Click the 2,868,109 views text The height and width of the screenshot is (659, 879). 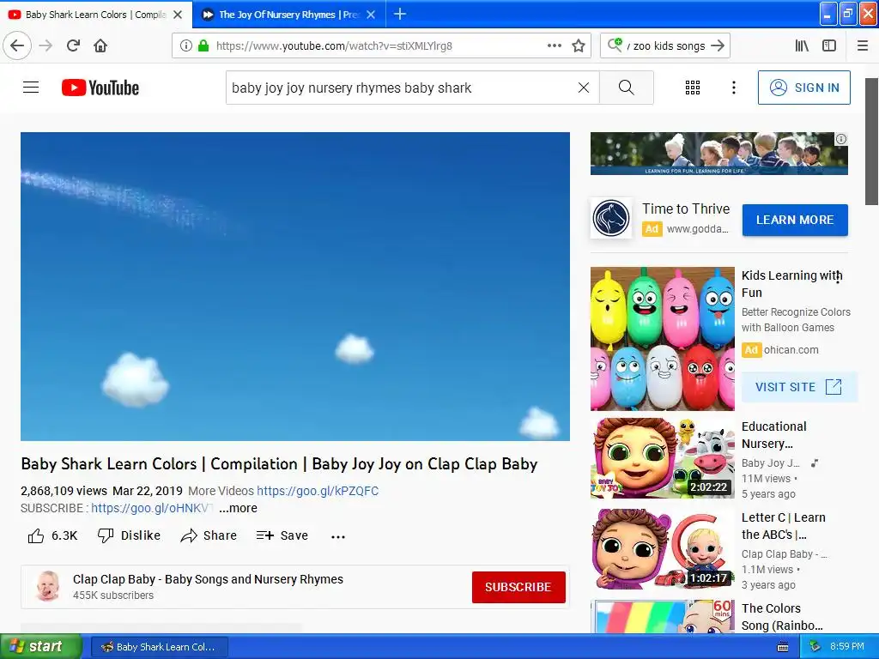tap(64, 491)
